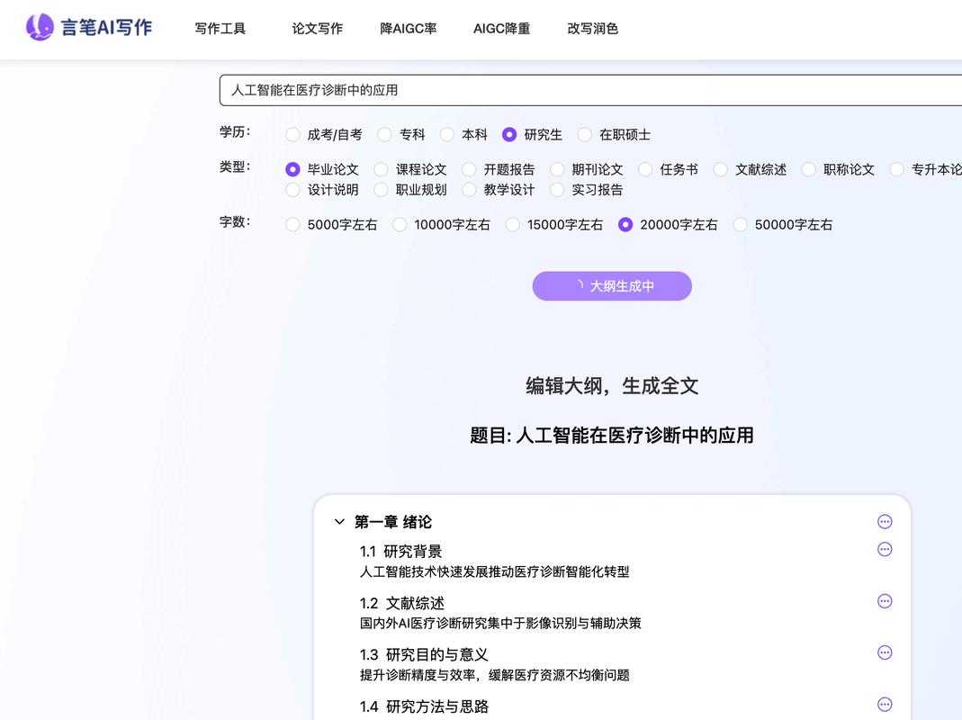Open more options for 1.1 研究背景
The height and width of the screenshot is (720, 962).
pyautogui.click(x=884, y=550)
